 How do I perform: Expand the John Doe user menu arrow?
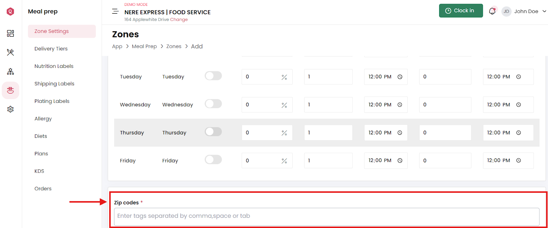[544, 11]
